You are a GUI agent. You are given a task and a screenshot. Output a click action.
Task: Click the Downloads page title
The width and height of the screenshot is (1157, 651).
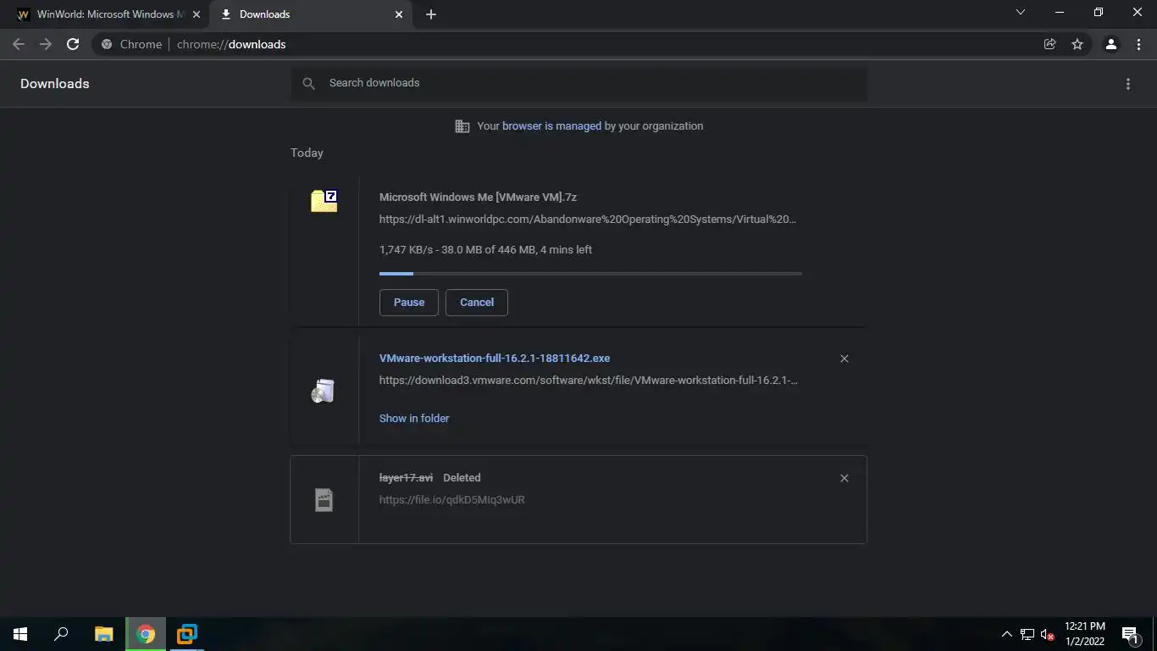point(55,84)
